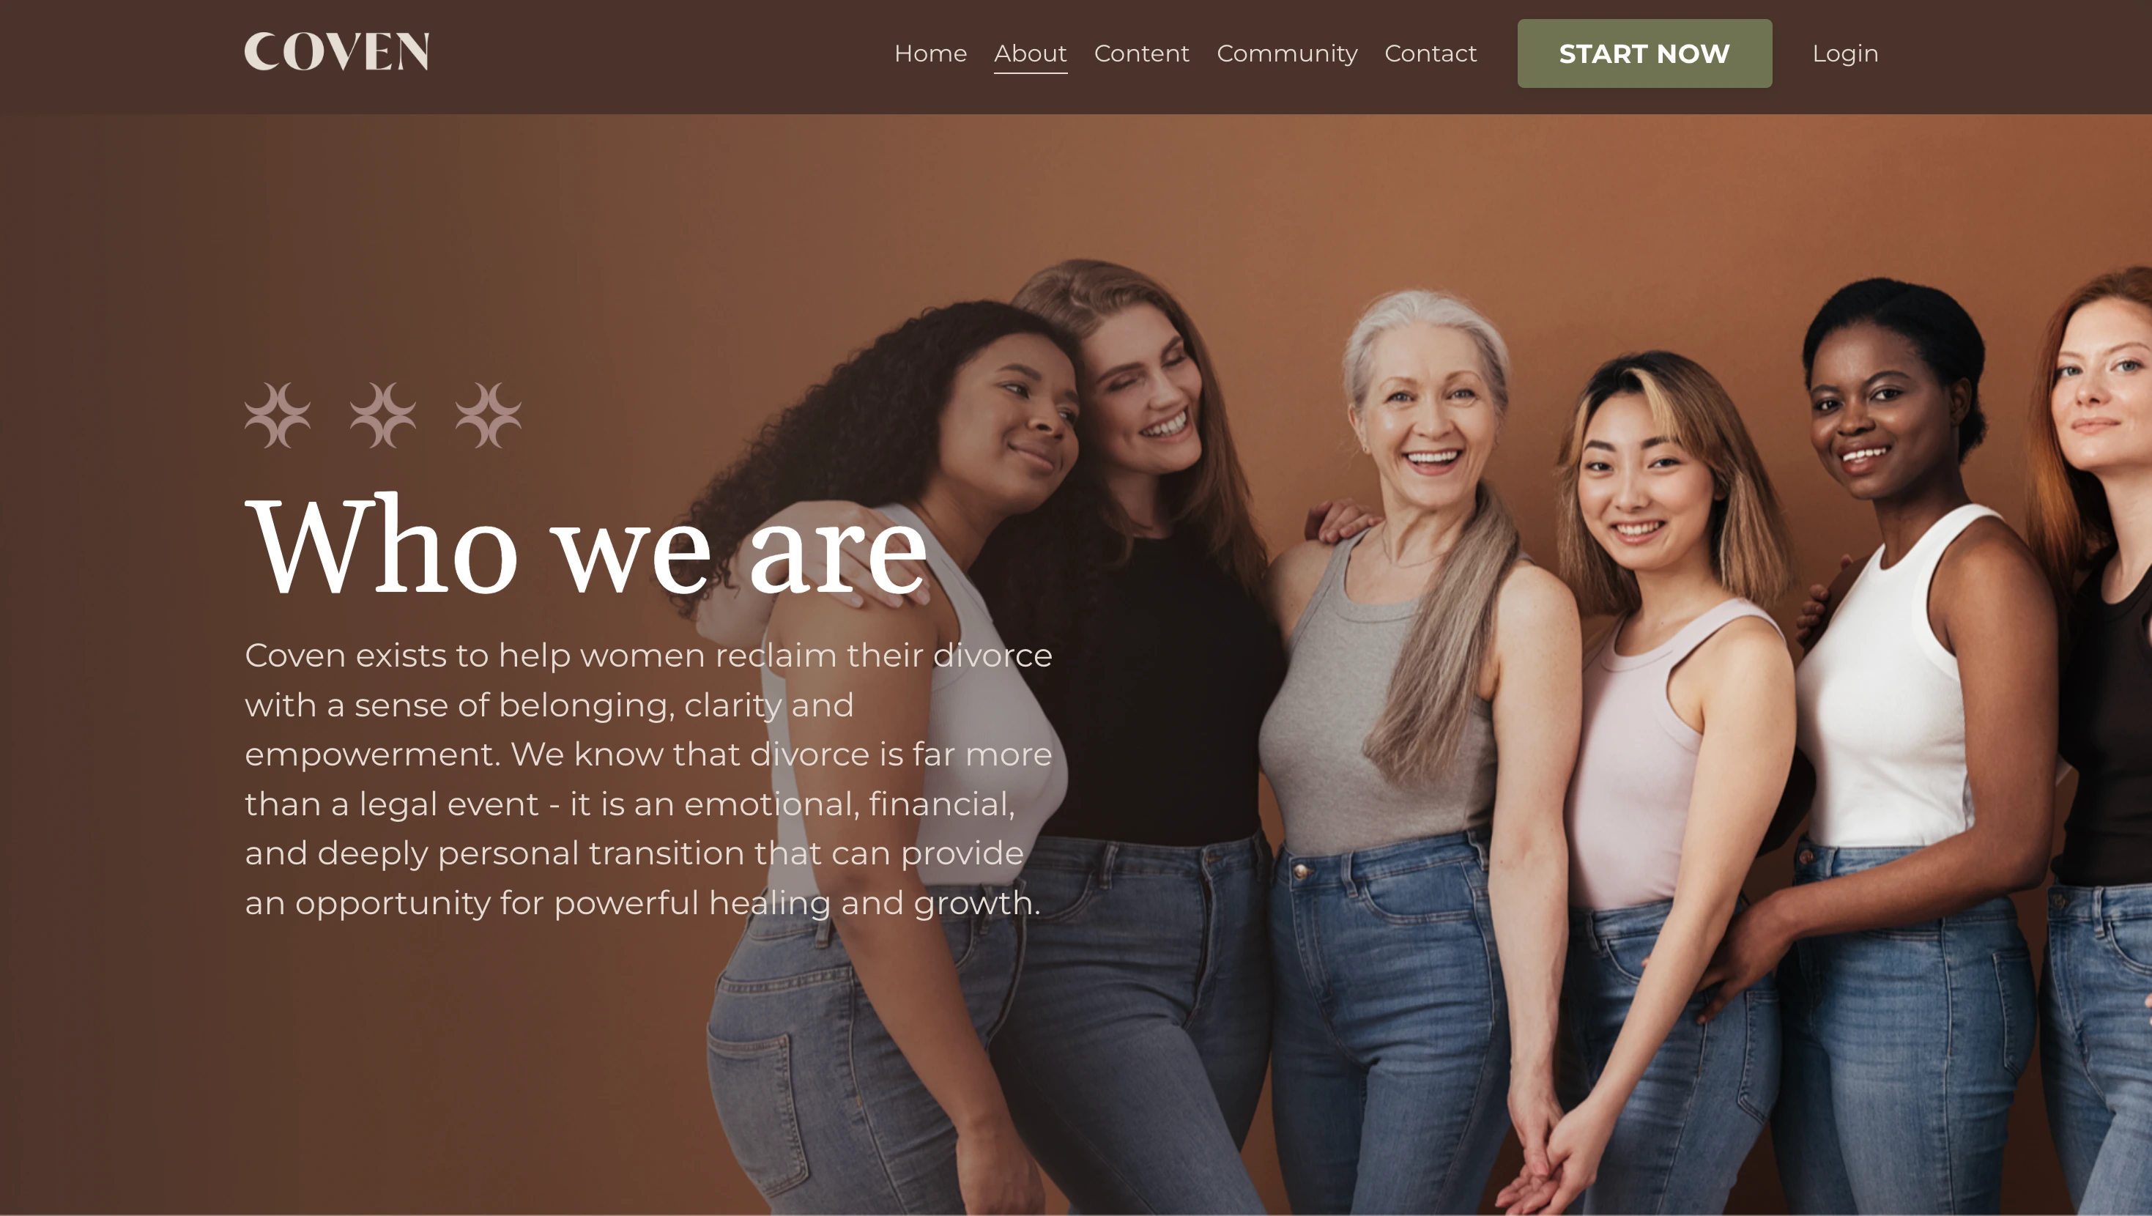Go to the Home page
Screen dimensions: 2152x1216
click(x=931, y=53)
